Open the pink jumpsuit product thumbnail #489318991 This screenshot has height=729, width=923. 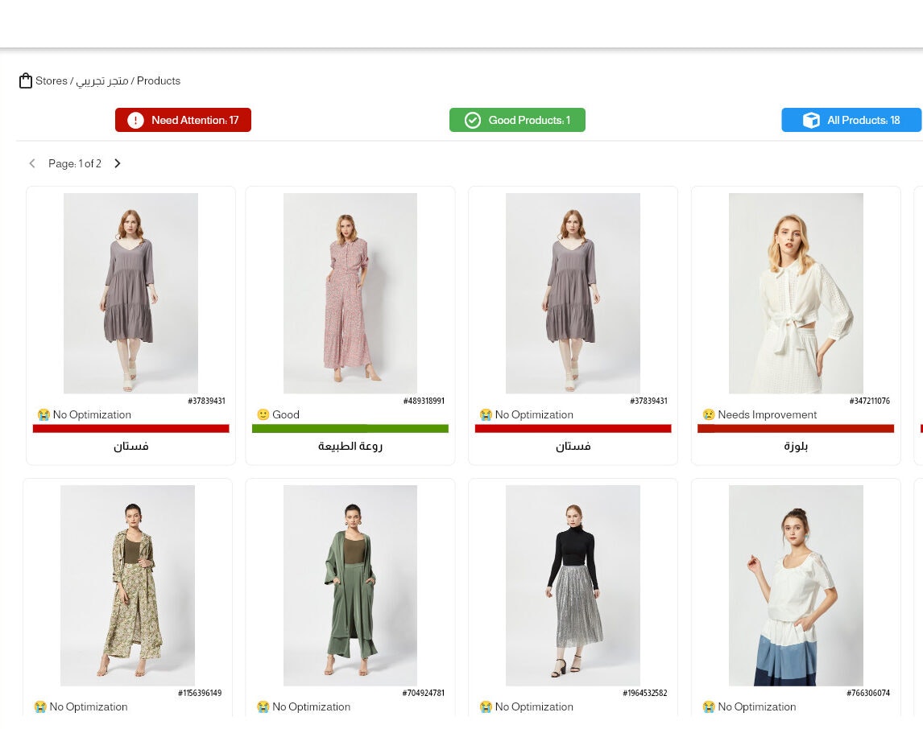point(350,294)
